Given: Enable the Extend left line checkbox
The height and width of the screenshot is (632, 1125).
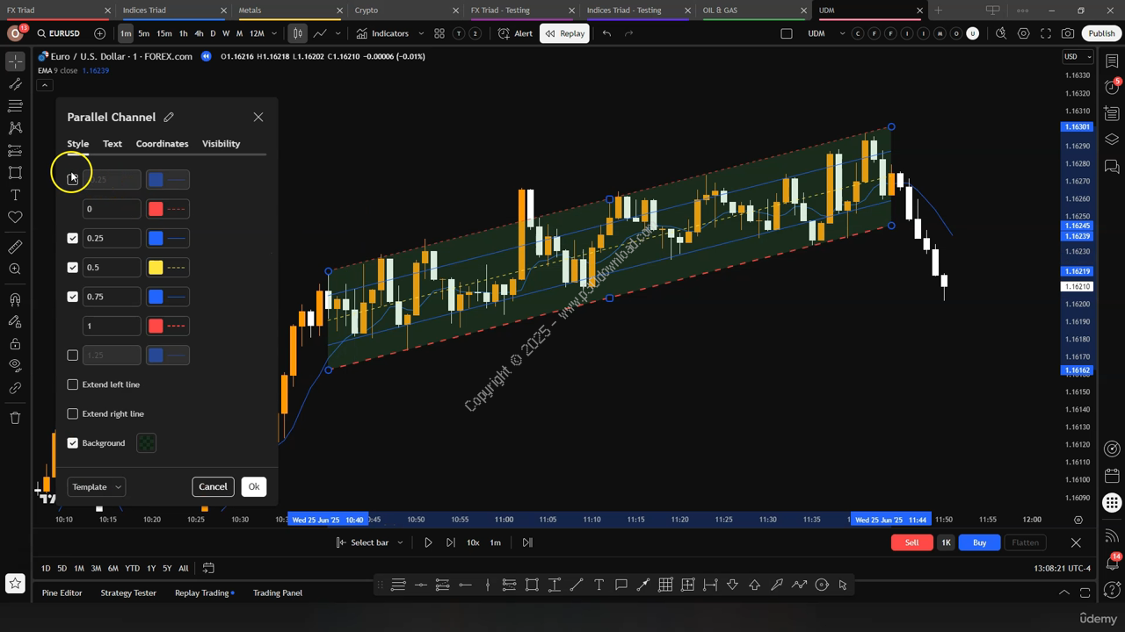Looking at the screenshot, I should coord(73,384).
